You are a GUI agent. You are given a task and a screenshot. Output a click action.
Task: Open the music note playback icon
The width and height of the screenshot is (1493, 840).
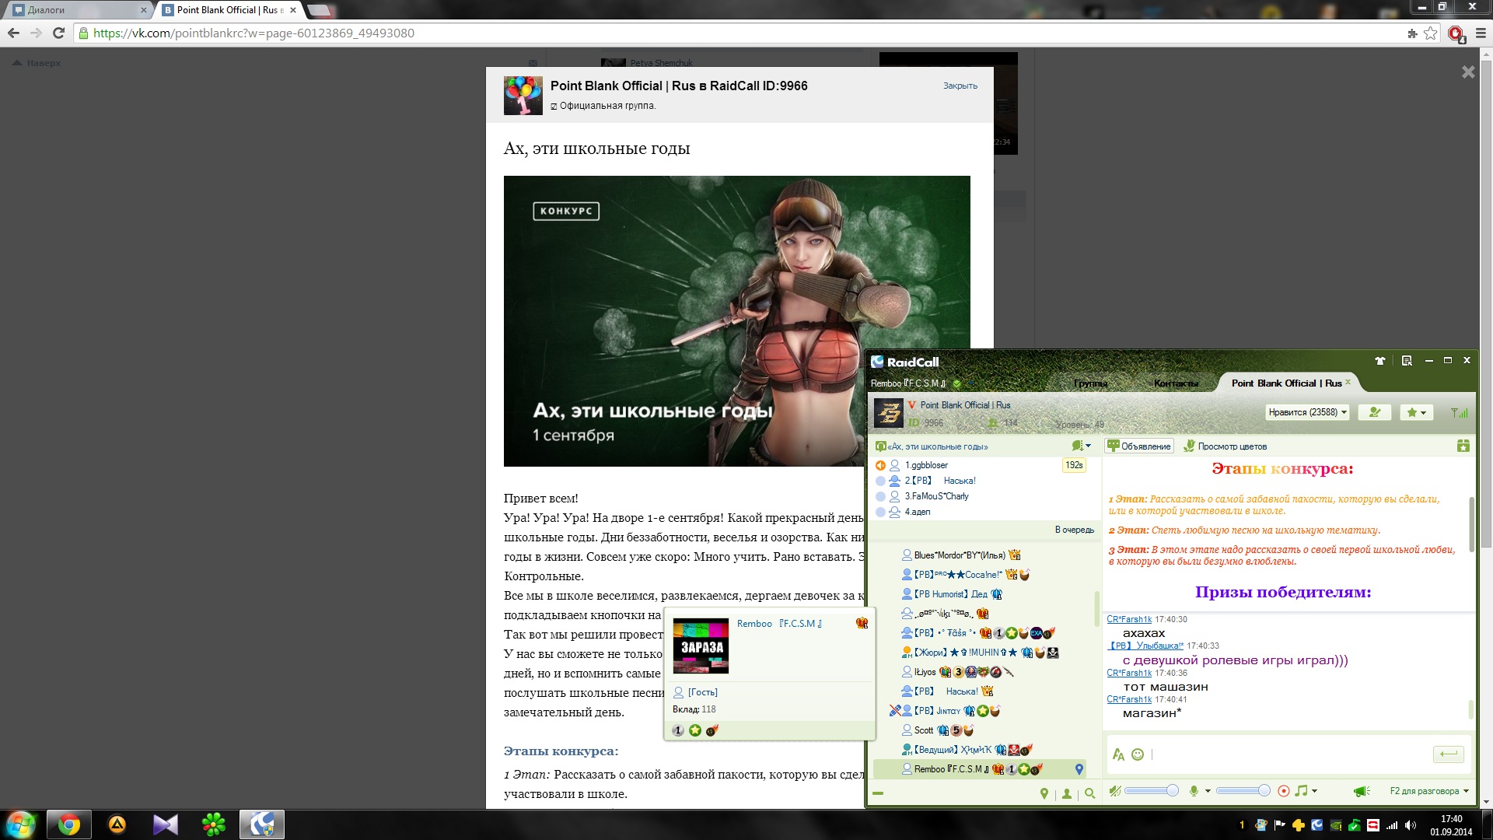coord(1301,791)
